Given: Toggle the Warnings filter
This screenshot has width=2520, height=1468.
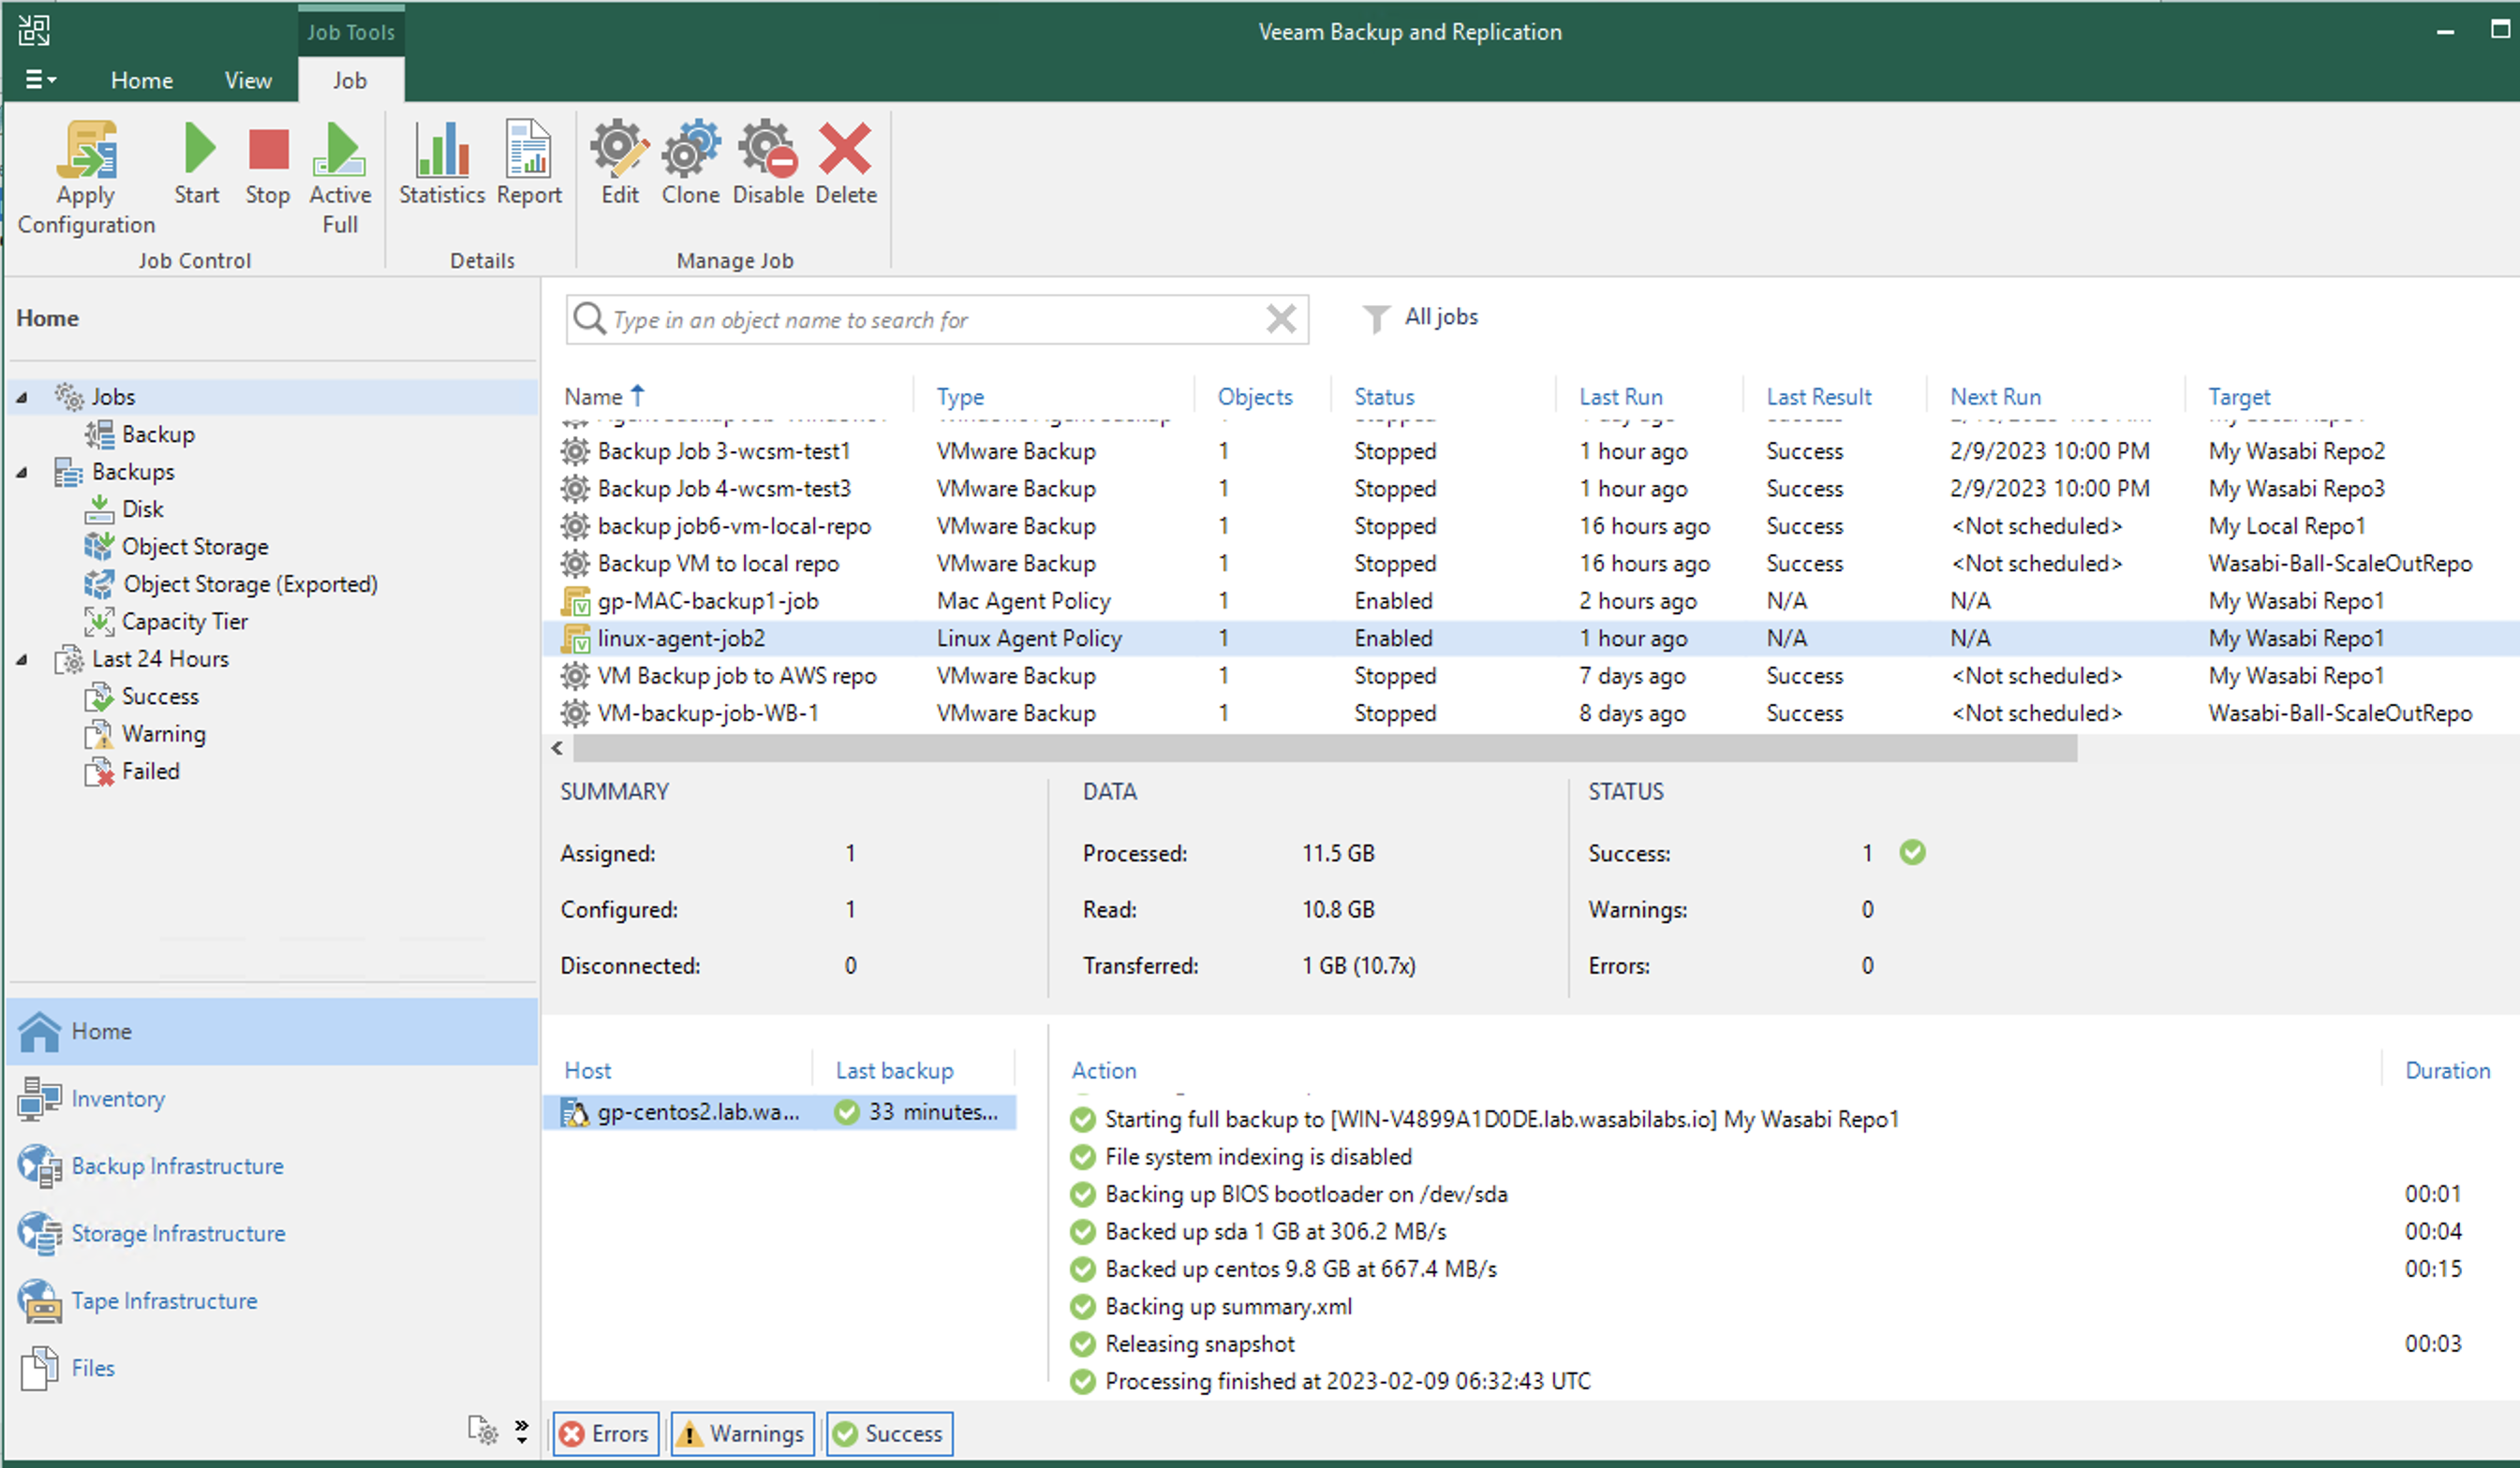Looking at the screenshot, I should click(x=742, y=1434).
